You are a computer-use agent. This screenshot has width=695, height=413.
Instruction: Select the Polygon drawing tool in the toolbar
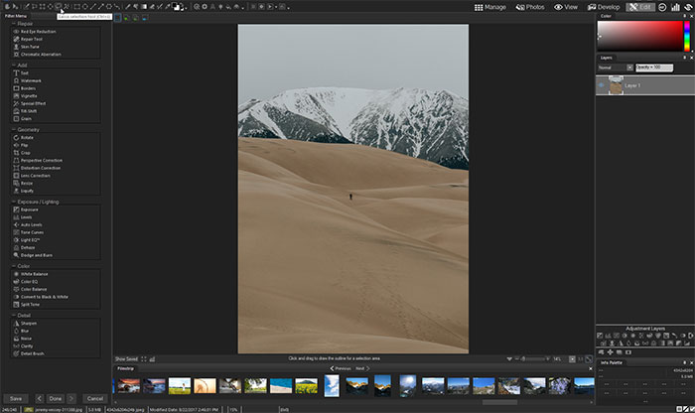pos(108,7)
